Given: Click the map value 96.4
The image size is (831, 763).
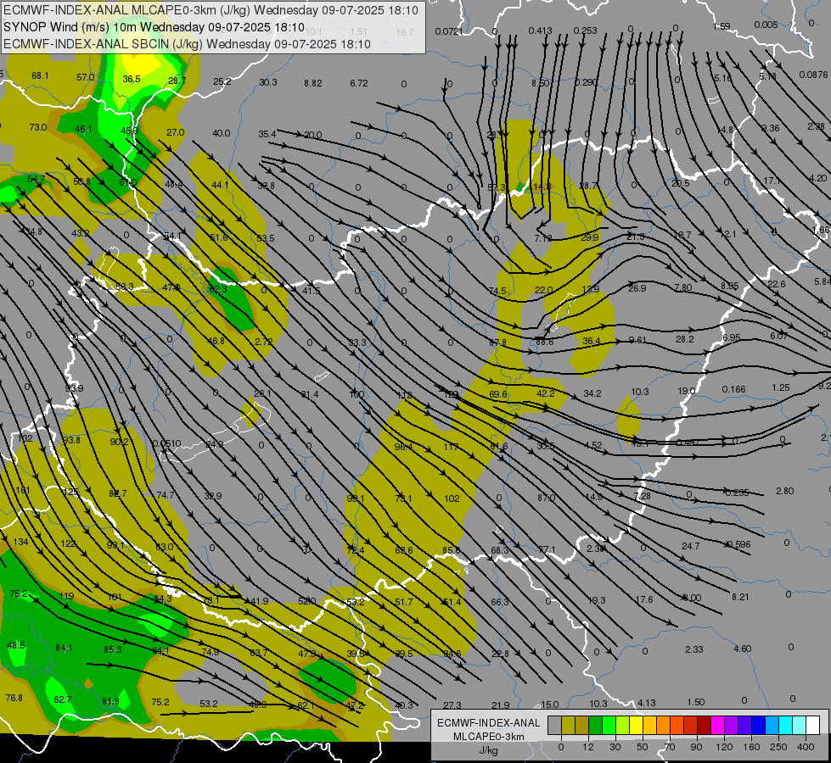Looking at the screenshot, I should coord(403,447).
